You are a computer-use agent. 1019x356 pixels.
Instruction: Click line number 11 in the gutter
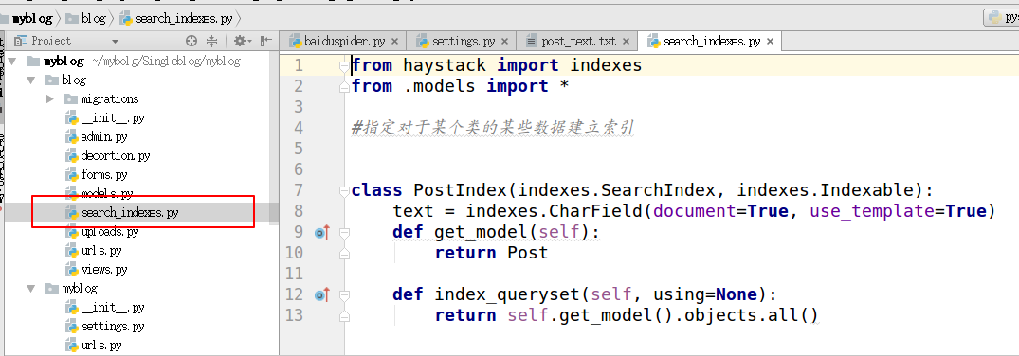click(x=295, y=274)
